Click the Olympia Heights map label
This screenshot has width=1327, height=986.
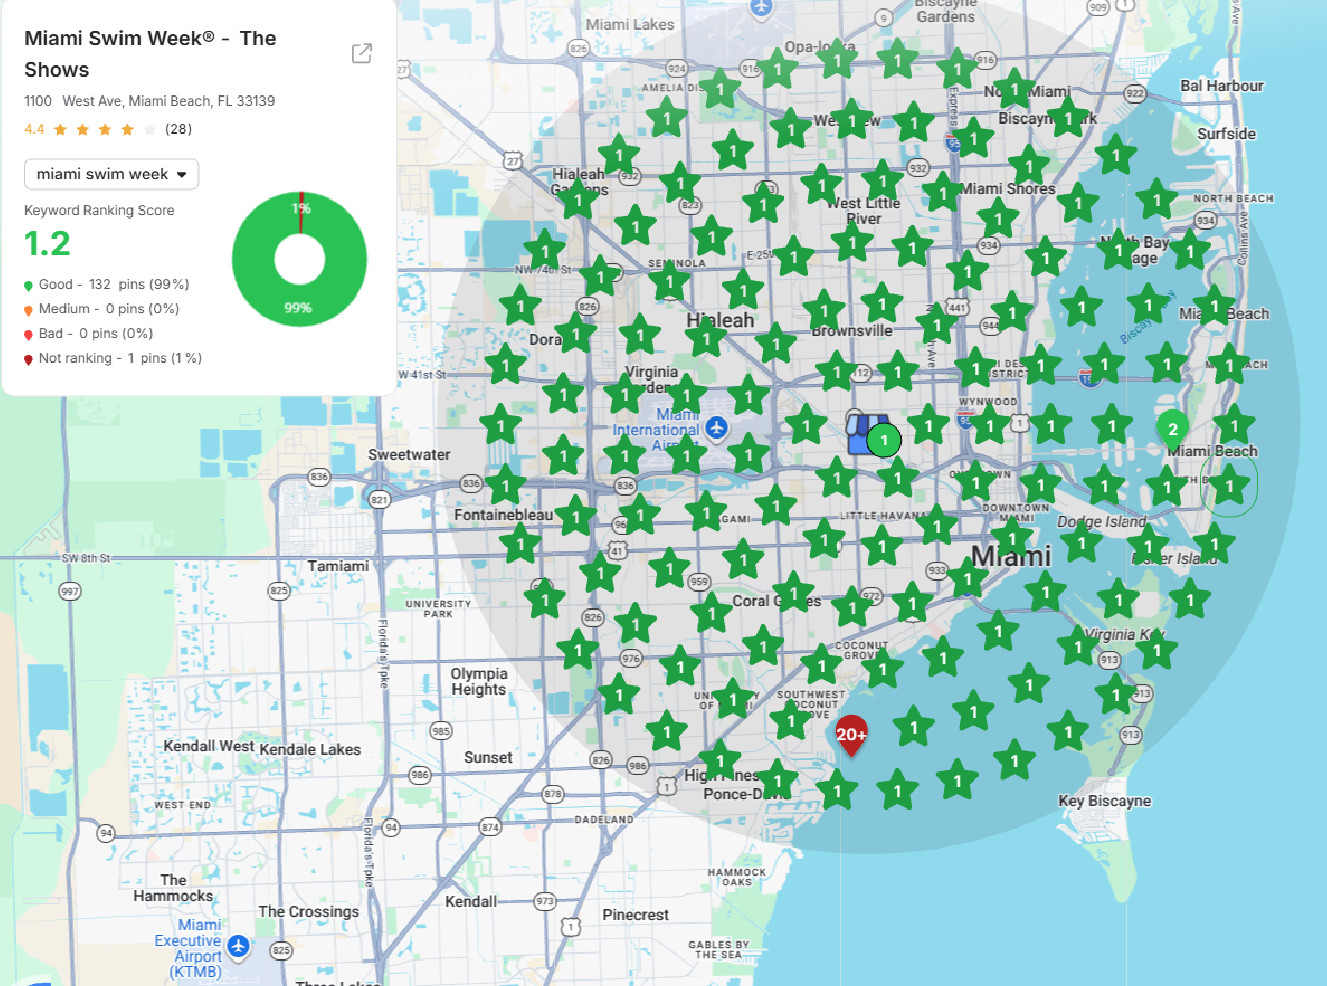[479, 681]
